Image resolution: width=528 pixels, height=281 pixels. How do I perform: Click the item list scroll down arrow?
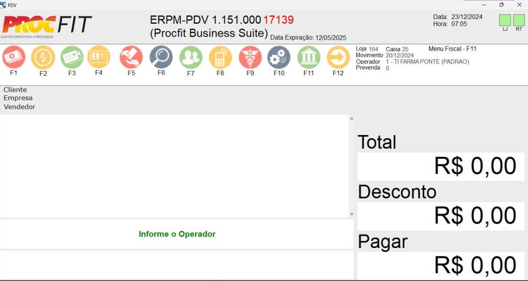352,214
